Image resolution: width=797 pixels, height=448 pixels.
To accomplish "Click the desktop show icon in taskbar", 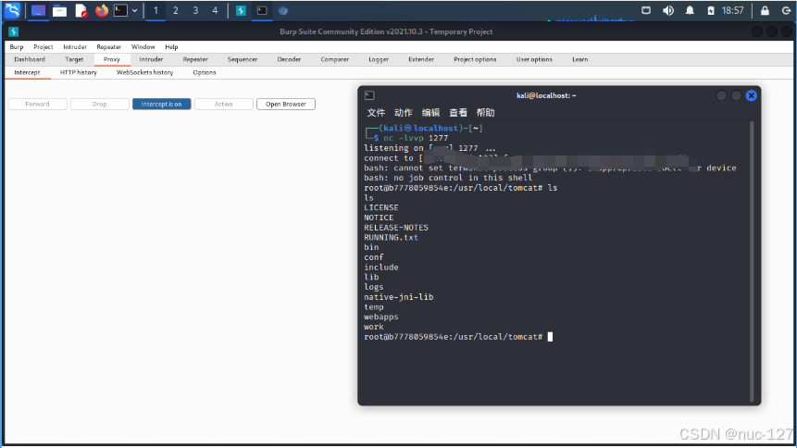I will click(38, 11).
